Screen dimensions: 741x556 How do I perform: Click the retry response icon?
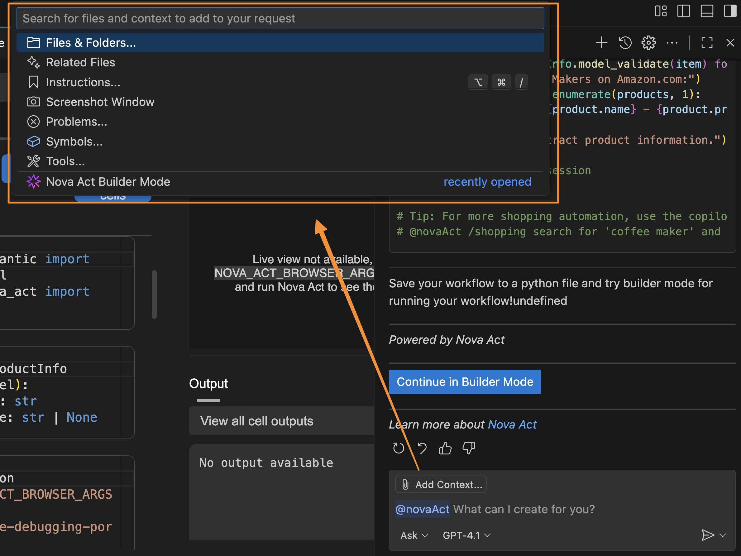(x=399, y=448)
